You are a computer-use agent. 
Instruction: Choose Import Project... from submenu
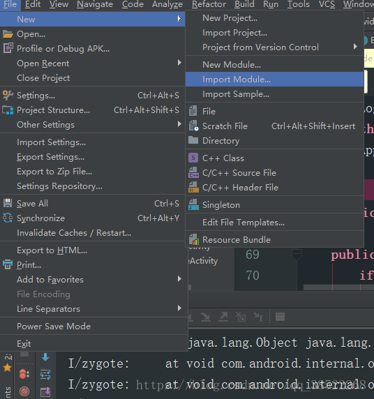[274, 33]
